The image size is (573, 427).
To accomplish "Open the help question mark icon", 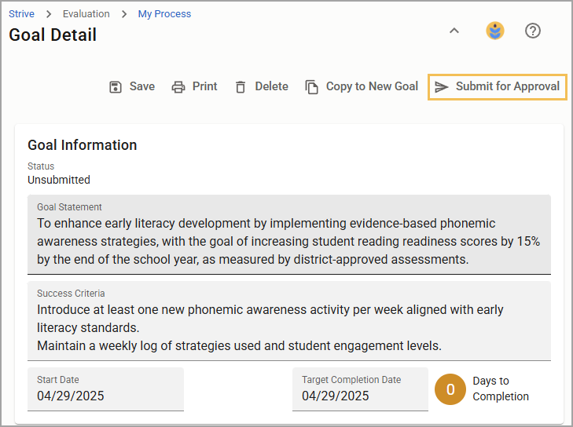I will (532, 31).
